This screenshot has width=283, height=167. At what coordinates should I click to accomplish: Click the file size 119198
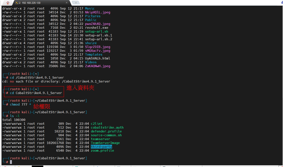click(x=52, y=47)
